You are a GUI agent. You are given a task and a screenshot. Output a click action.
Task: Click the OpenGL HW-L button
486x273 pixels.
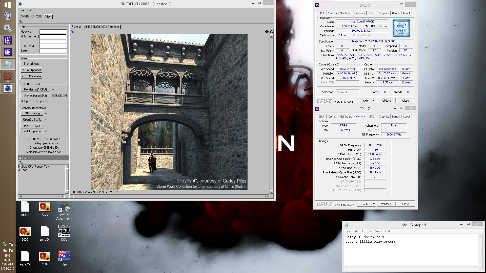click(32, 126)
